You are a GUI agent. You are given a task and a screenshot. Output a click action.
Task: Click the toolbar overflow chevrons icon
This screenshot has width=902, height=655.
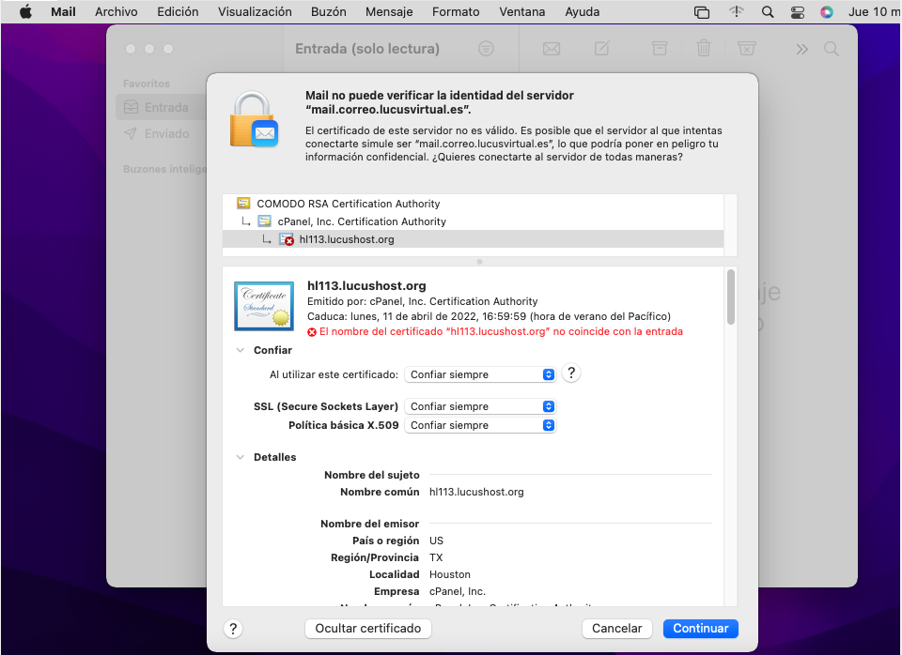coord(801,50)
